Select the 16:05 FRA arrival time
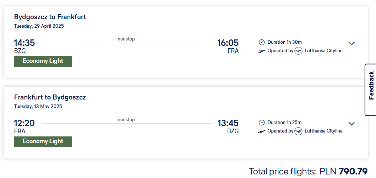 point(228,43)
